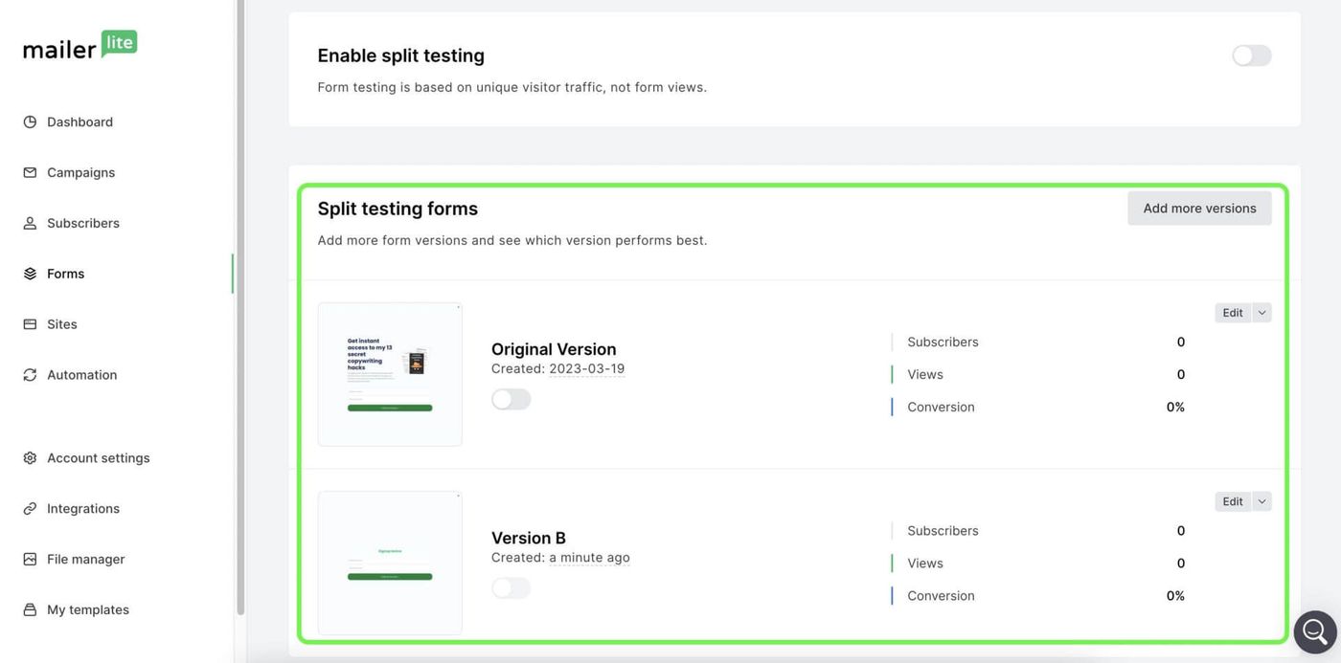
Task: Click the Original Version created date 2023-03-19
Action: (x=586, y=368)
